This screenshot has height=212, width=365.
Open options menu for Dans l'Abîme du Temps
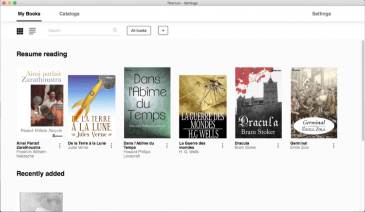[167, 146]
